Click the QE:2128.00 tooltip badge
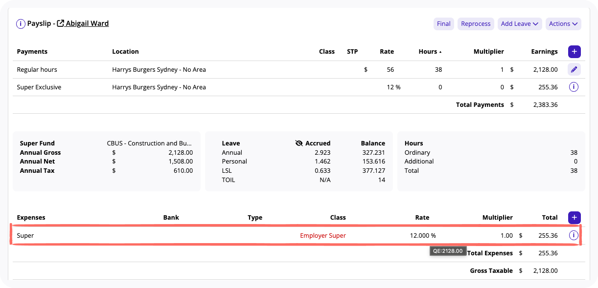 tap(448, 251)
